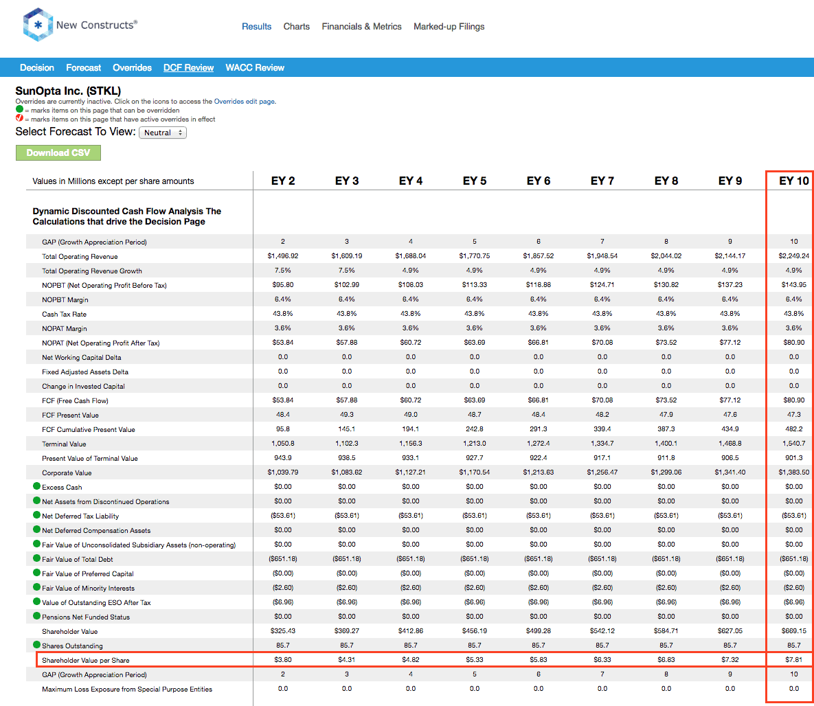Click Shareholder Value per Share row label
Screen dimensions: 814x706
(x=86, y=660)
